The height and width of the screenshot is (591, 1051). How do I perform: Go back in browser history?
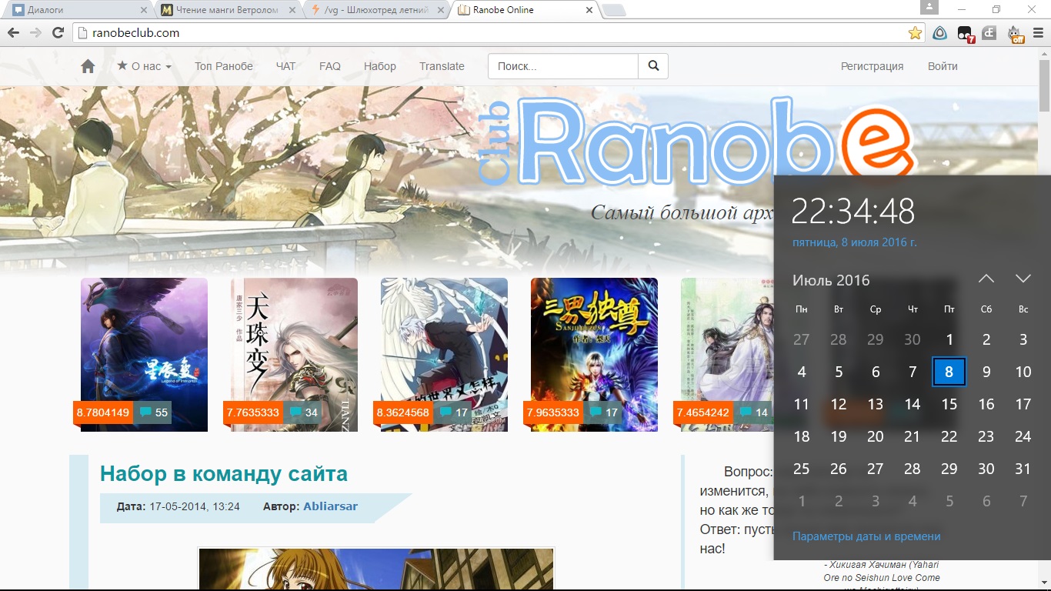(x=12, y=33)
